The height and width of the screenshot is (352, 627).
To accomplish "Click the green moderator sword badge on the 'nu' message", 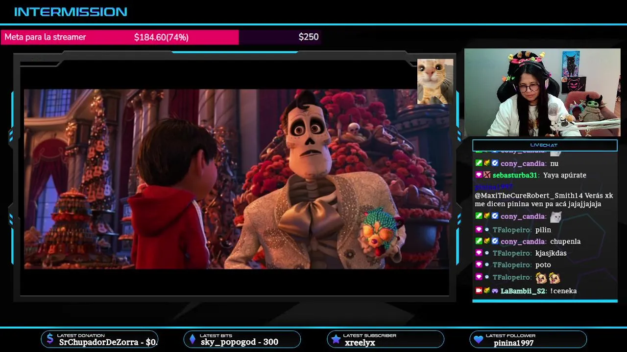I will pos(479,163).
